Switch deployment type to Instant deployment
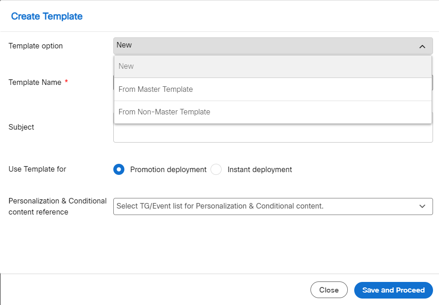 (x=216, y=169)
